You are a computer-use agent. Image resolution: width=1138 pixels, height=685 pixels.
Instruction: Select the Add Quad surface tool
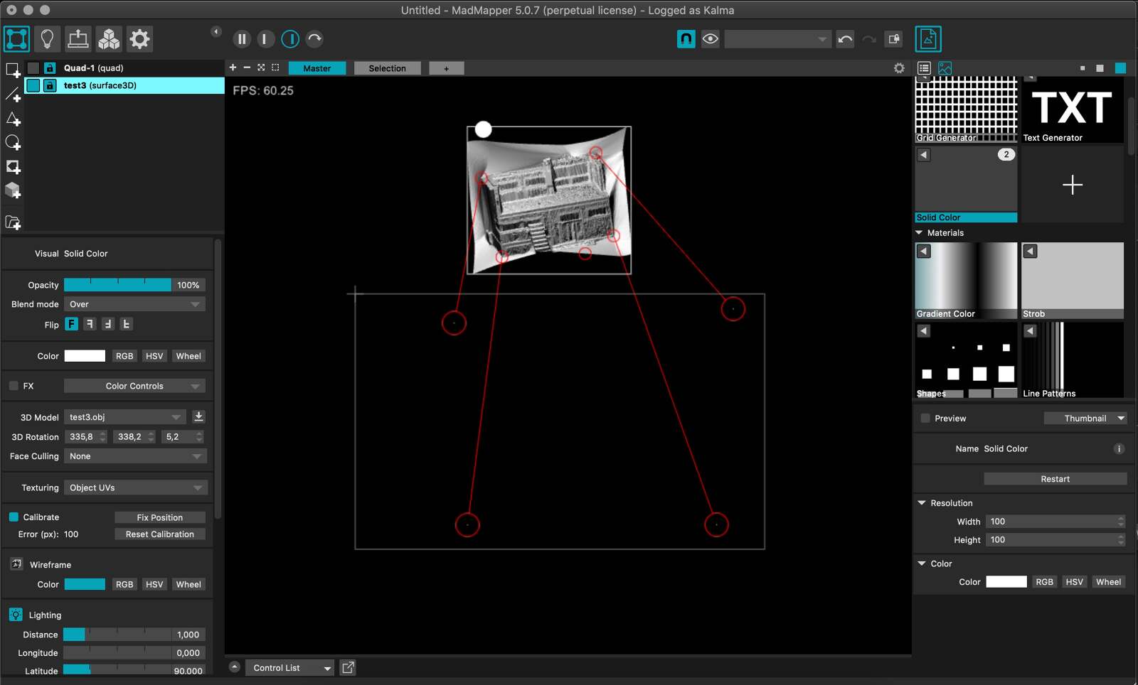(13, 70)
